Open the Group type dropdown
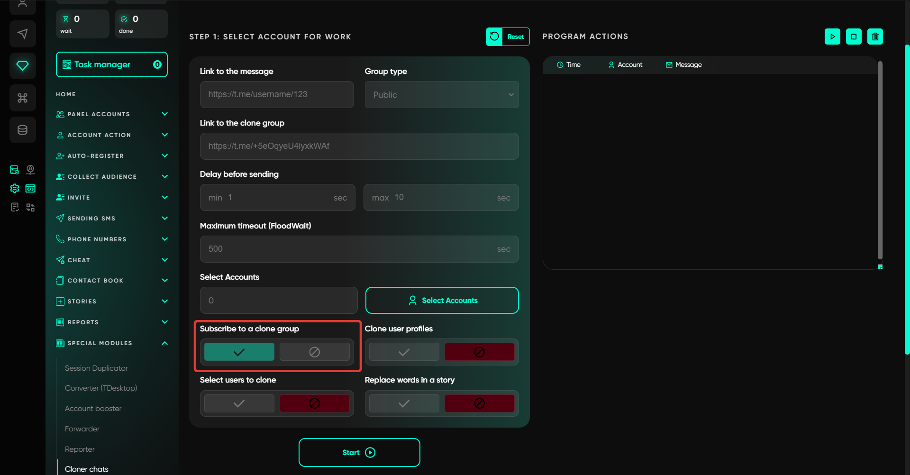The width and height of the screenshot is (910, 475). click(x=441, y=95)
